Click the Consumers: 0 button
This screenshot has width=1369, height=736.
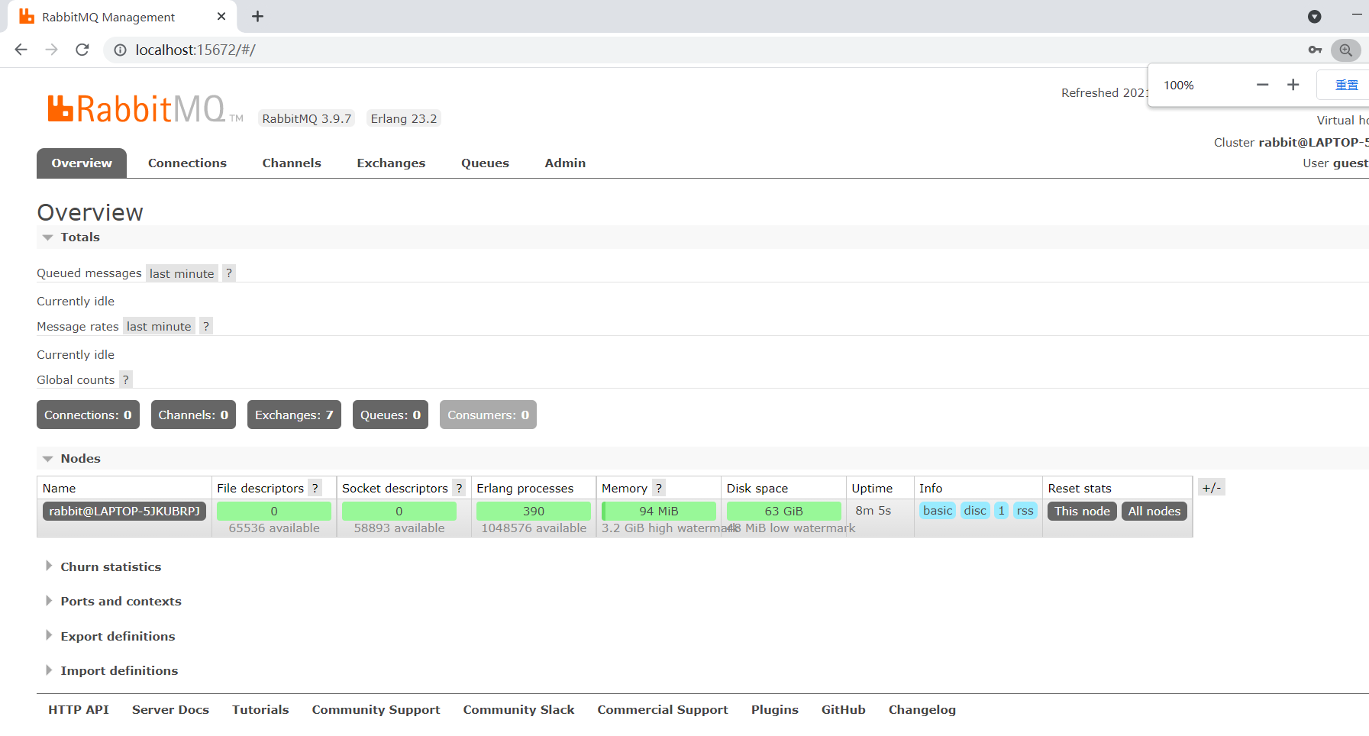[x=488, y=415]
